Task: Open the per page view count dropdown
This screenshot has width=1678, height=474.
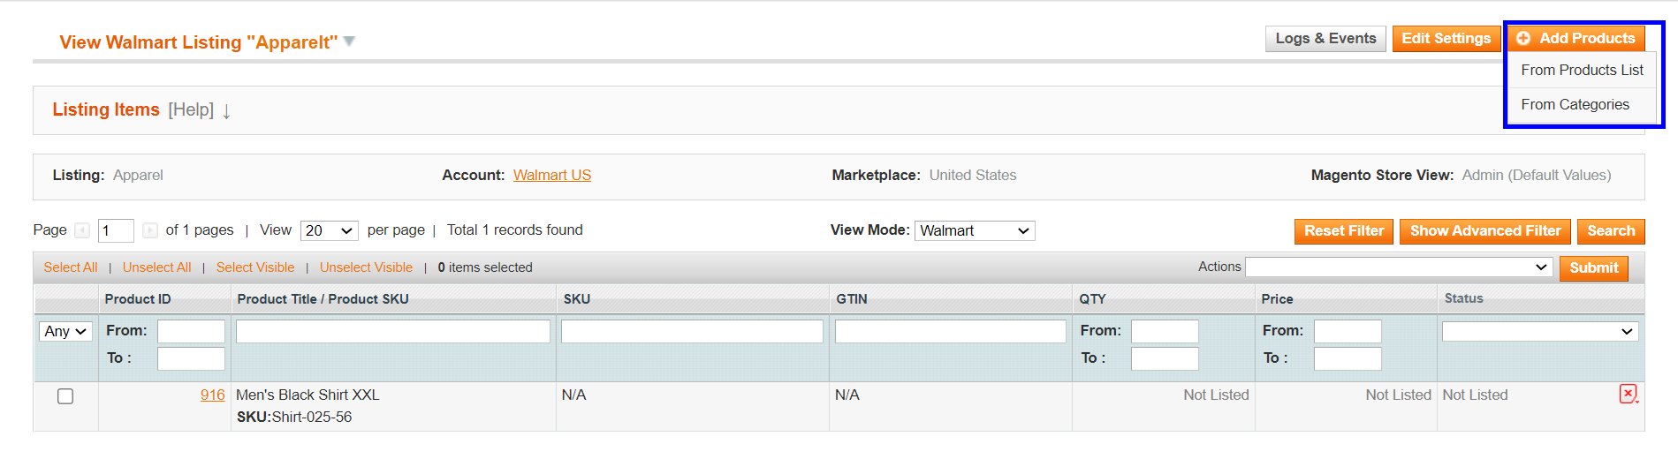Action: click(329, 230)
